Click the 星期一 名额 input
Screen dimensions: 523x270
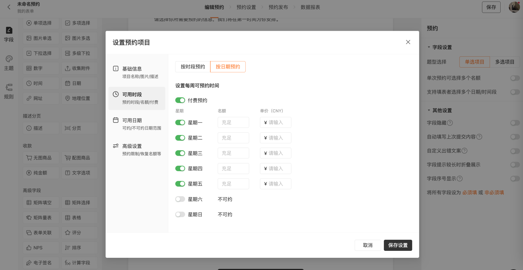[233, 122]
